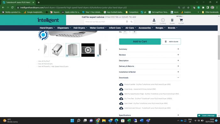Viewport: 220px width, 124px height.
Task: Click the search magnifier icon in search box
Action: tap(131, 22)
